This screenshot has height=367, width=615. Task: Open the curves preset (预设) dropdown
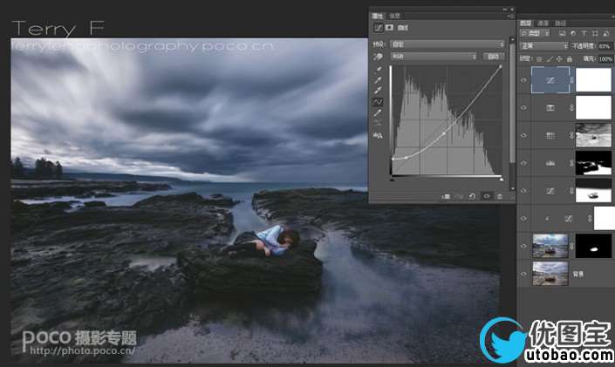click(448, 44)
